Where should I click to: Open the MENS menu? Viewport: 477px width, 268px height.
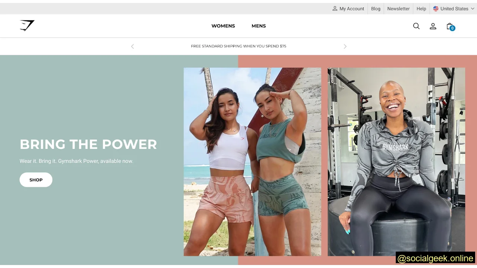pyautogui.click(x=259, y=26)
